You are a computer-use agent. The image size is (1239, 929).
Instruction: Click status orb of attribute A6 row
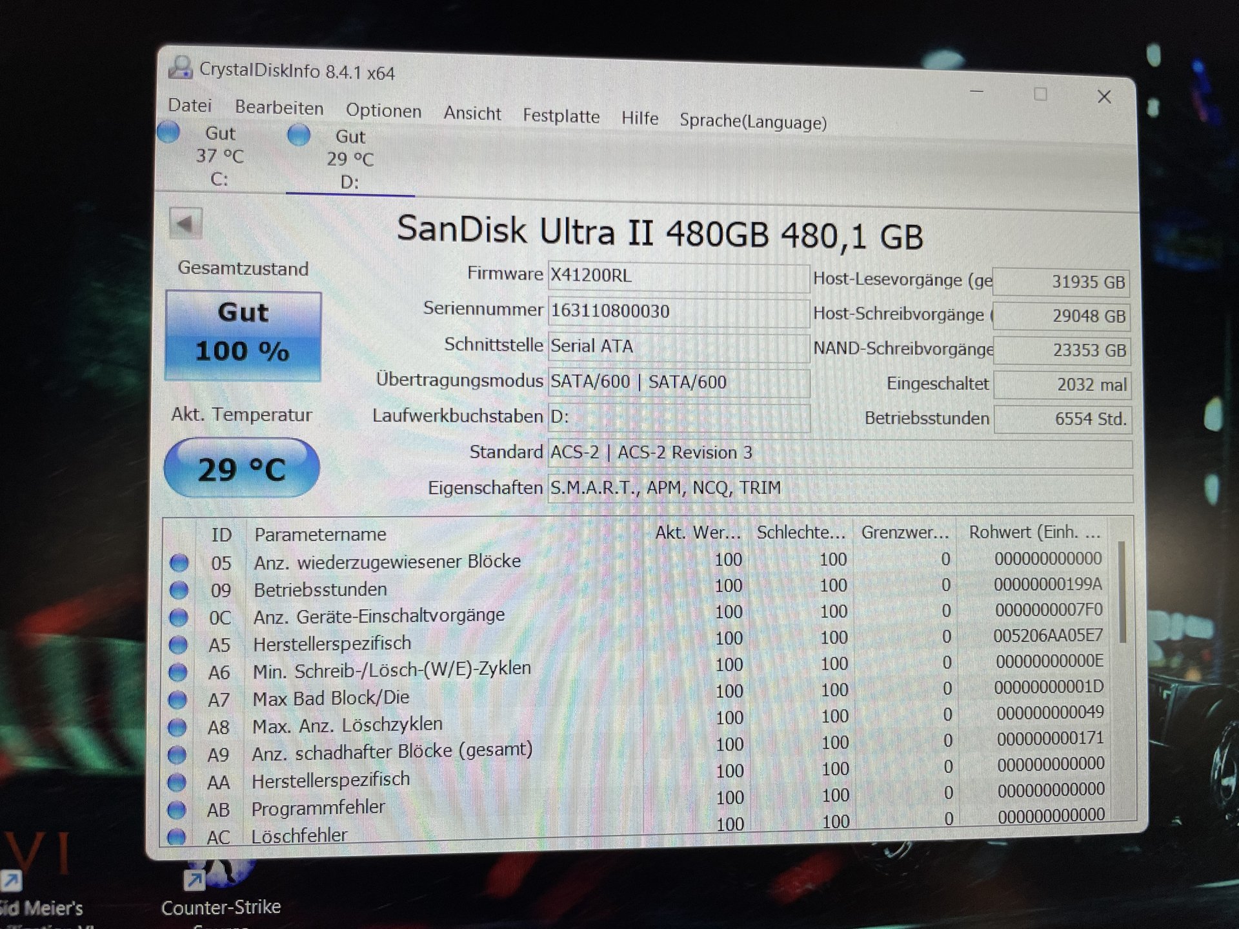pos(177,672)
